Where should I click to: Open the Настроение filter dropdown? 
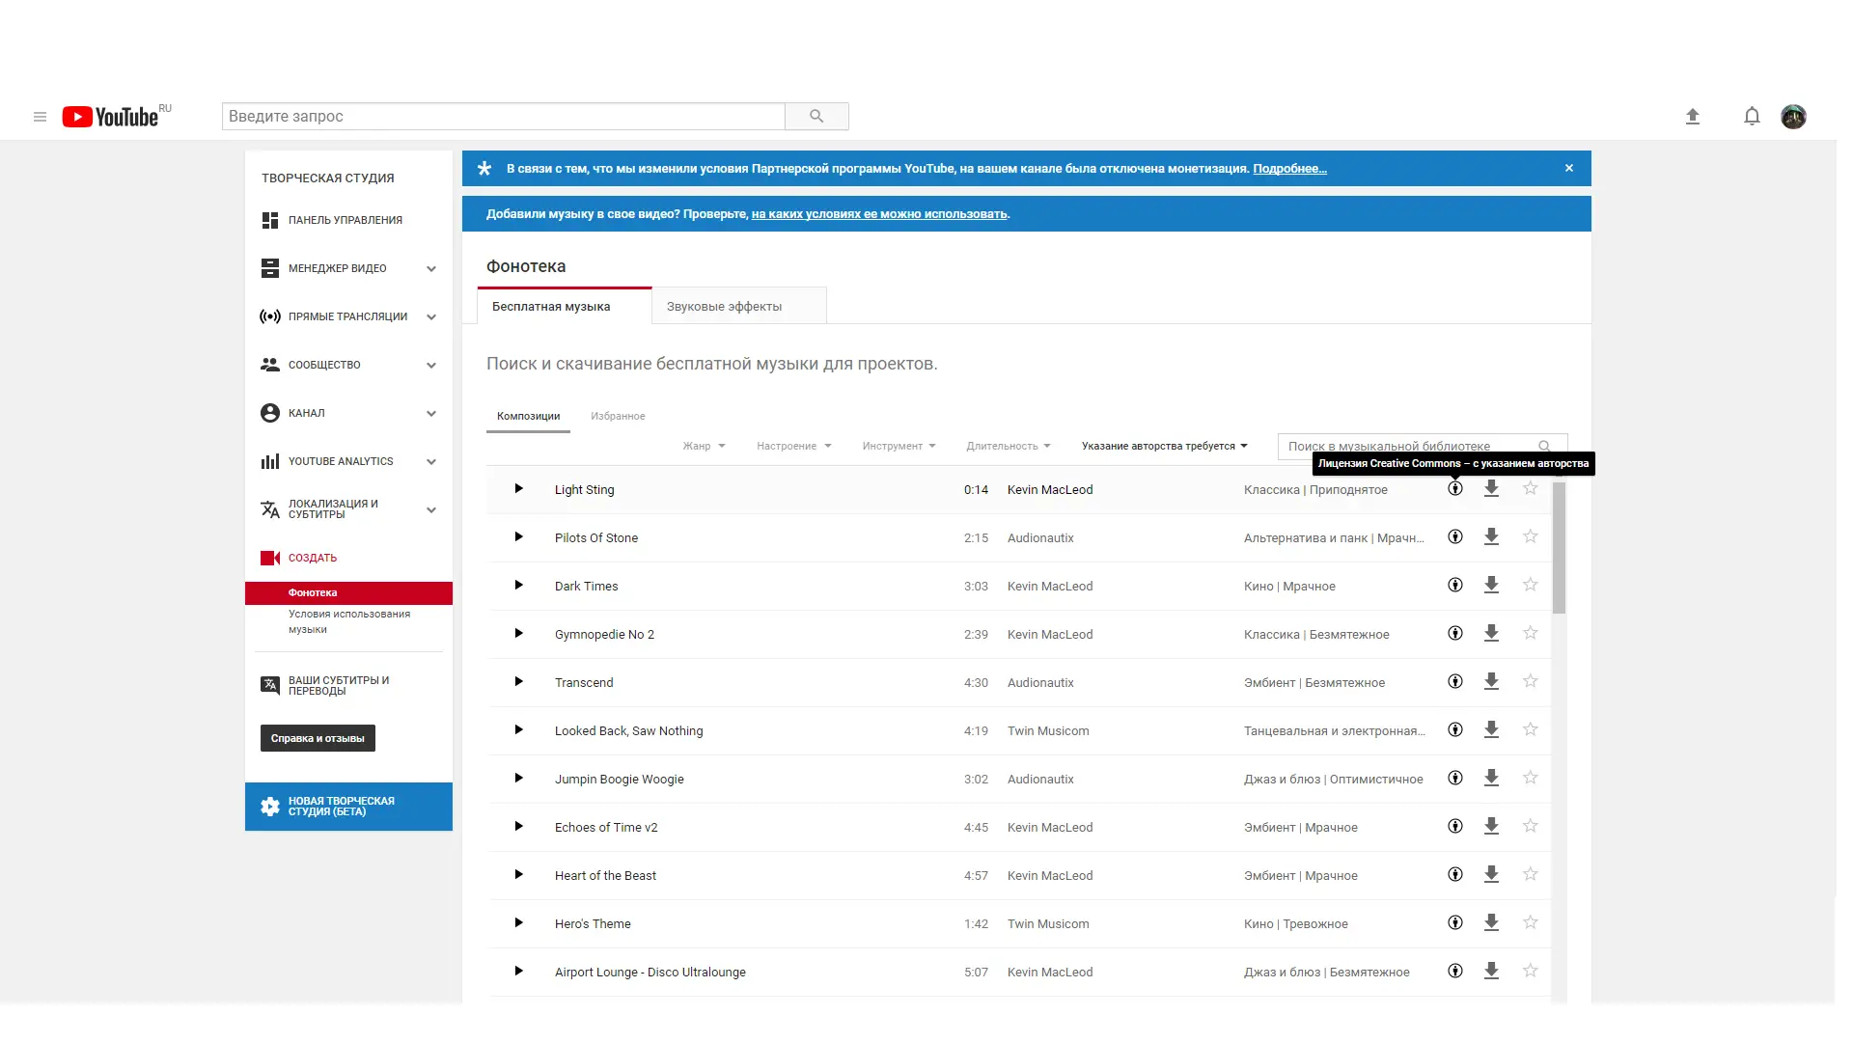(x=793, y=446)
